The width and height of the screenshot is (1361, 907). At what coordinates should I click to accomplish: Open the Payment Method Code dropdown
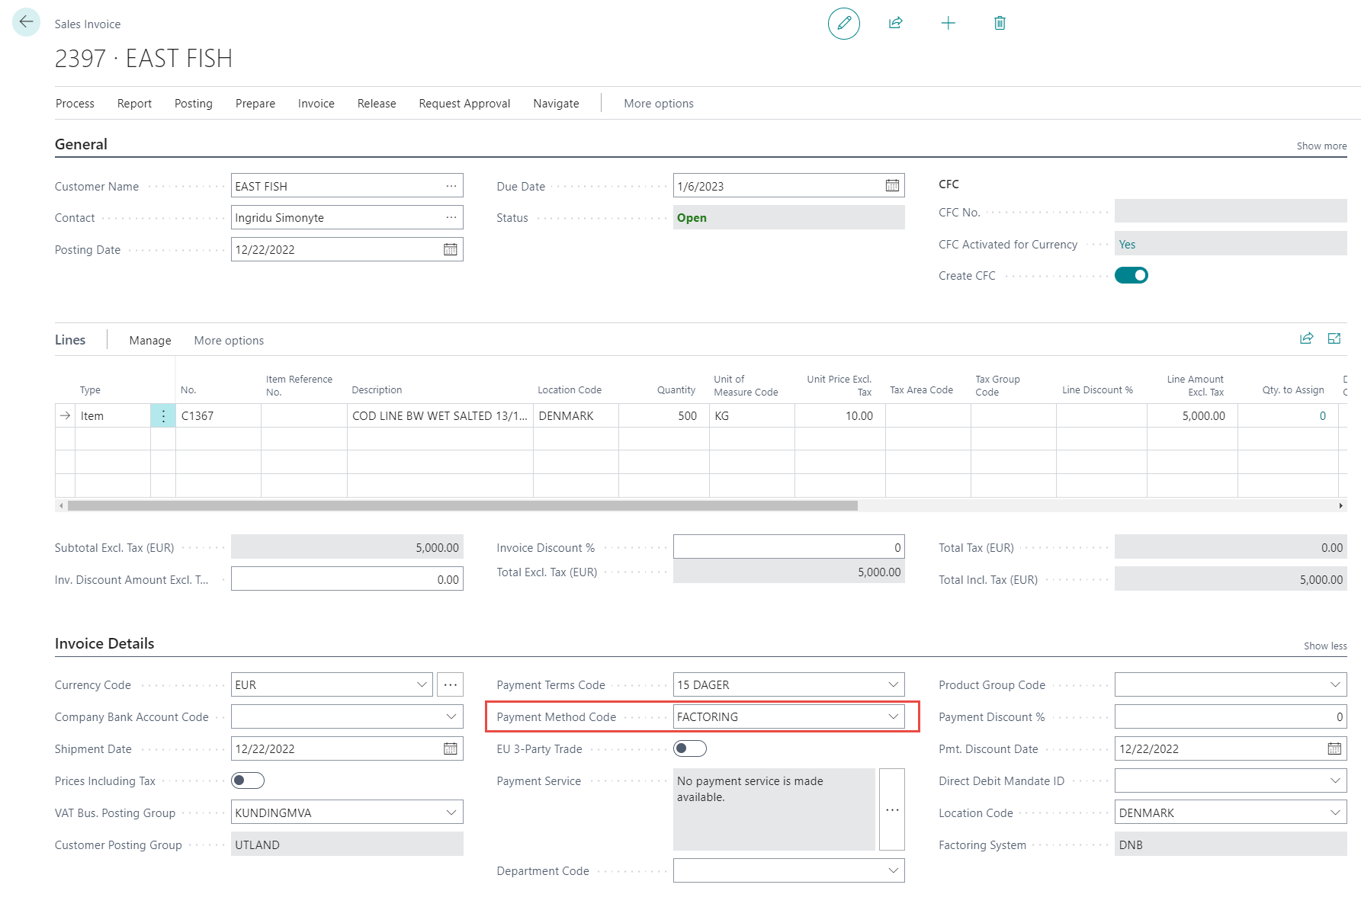[x=893, y=717]
